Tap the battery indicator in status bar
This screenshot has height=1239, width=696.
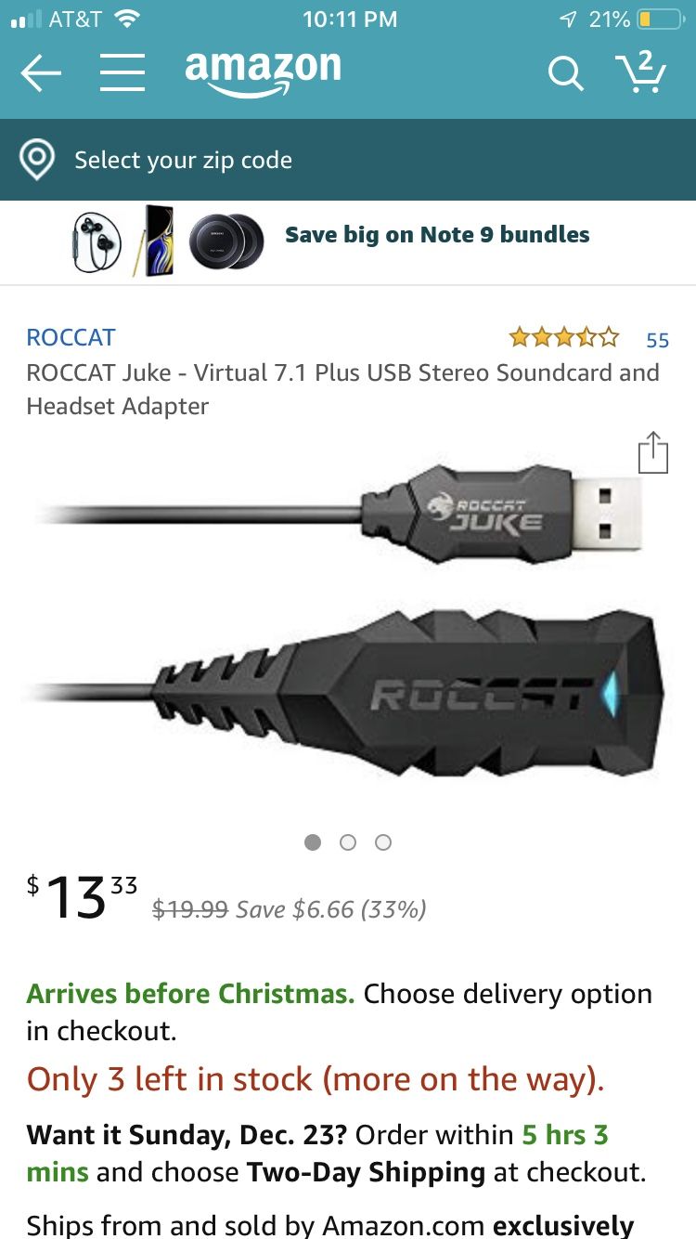pos(659,19)
